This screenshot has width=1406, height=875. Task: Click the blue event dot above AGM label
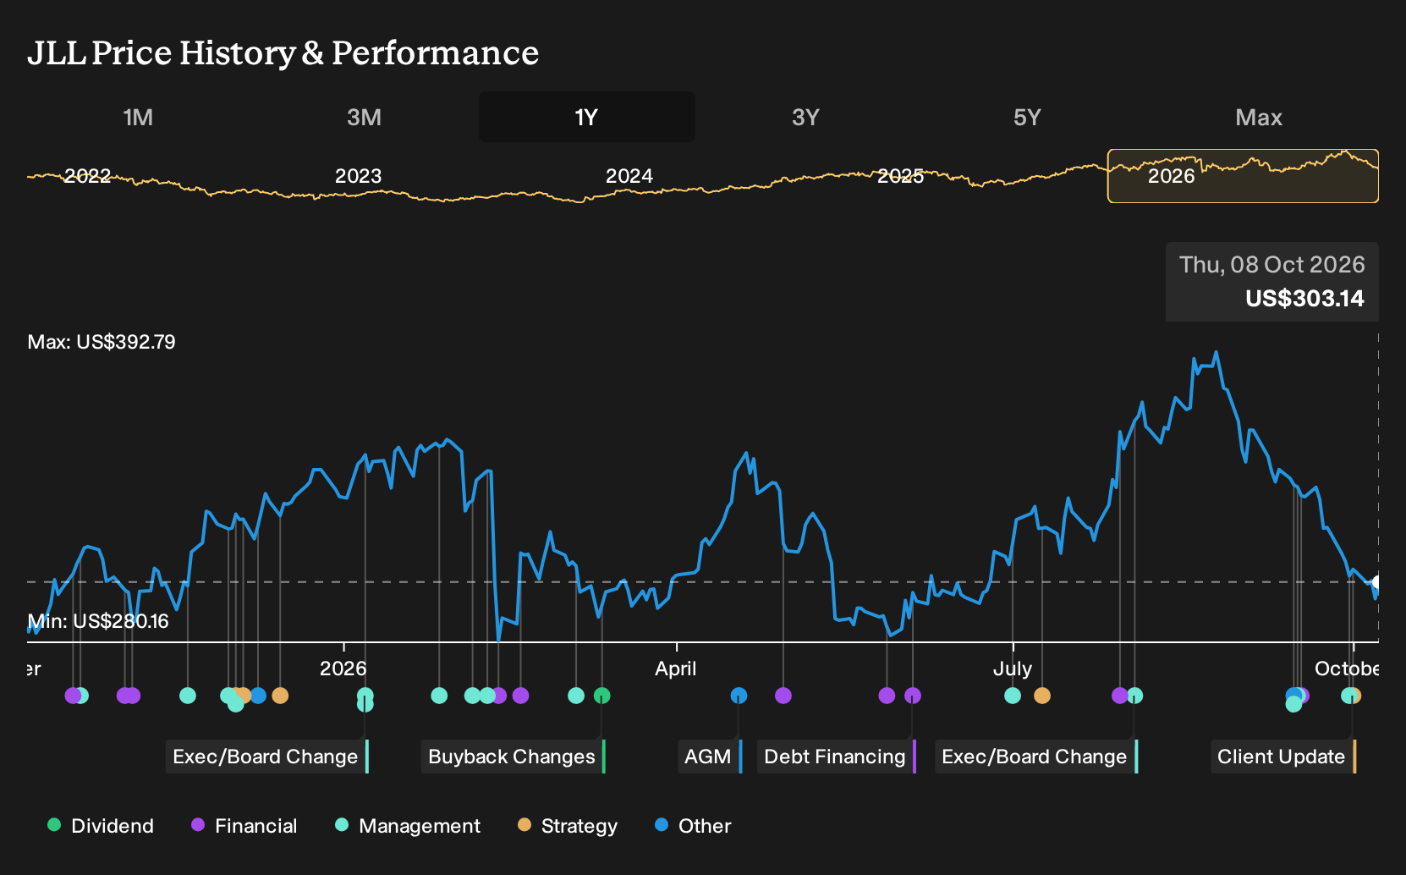pos(739,696)
